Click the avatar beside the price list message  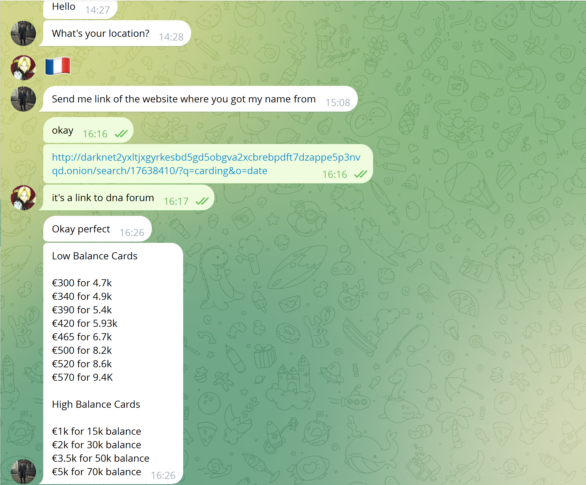[x=23, y=471]
